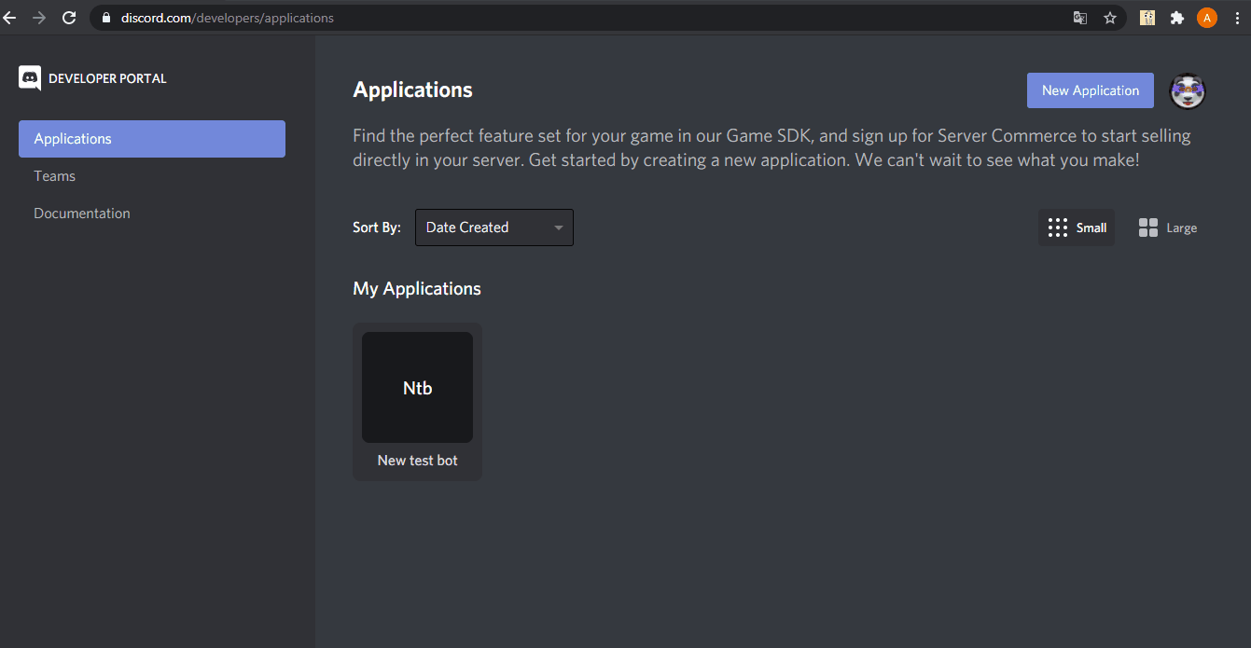Viewport: 1251px width, 648px height.
Task: Switch to Small grid view
Action: [x=1077, y=227]
